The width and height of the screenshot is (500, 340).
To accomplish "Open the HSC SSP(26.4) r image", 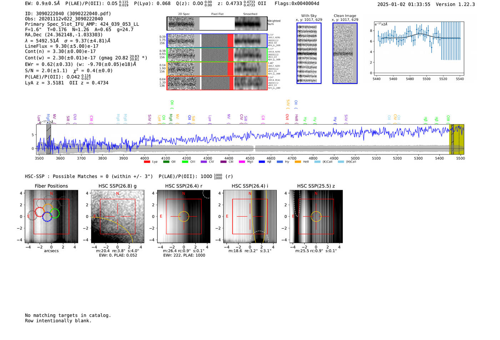I will 184,217.
